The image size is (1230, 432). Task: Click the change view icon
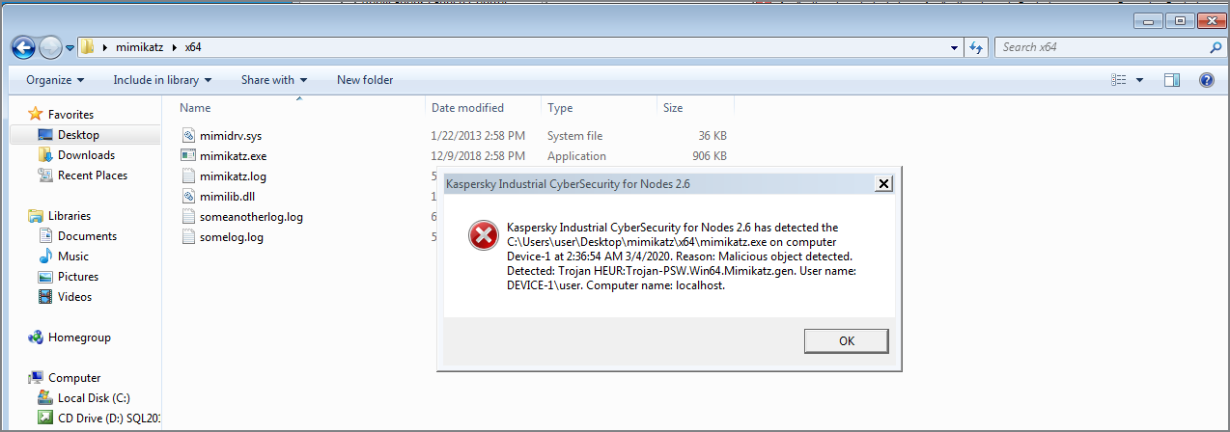1119,80
